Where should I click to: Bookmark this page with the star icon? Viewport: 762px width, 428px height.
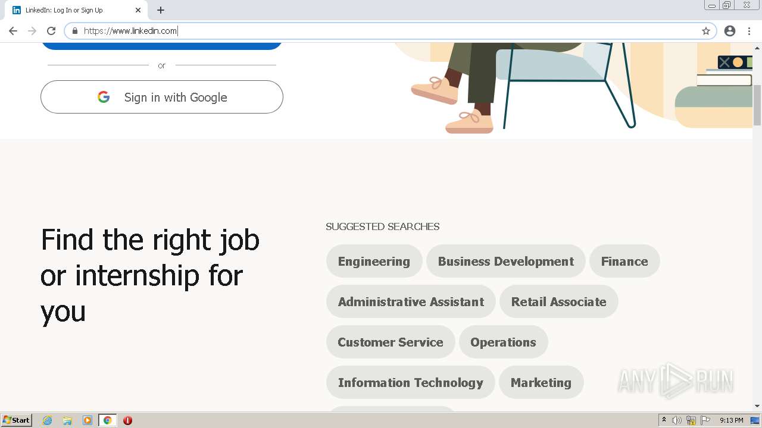706,31
